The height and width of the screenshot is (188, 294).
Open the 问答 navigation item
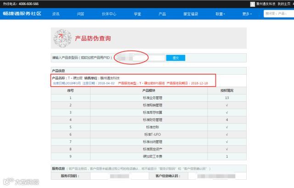pyautogui.click(x=80, y=14)
